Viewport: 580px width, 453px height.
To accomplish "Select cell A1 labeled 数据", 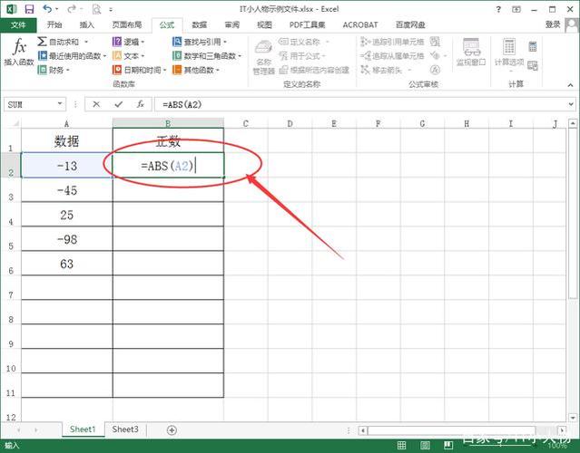I will pos(67,140).
